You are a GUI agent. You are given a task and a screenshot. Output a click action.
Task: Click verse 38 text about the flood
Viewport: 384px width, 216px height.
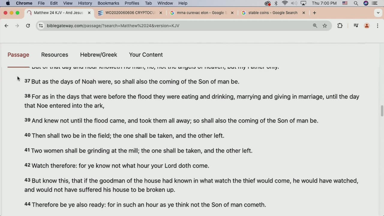pos(192,101)
